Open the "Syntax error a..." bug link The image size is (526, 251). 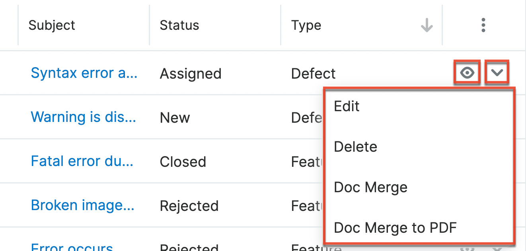(x=84, y=73)
